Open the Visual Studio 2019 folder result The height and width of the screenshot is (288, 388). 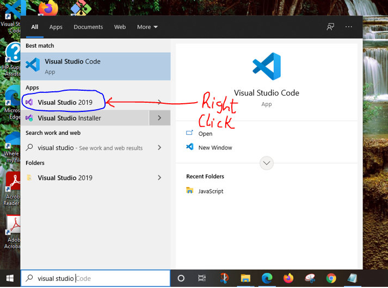click(x=96, y=178)
